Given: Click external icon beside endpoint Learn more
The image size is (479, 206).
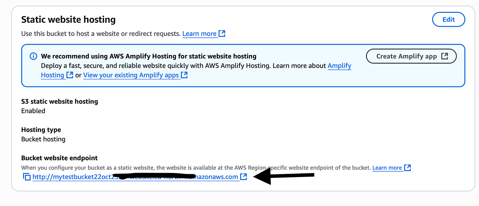Looking at the screenshot, I should pyautogui.click(x=407, y=168).
